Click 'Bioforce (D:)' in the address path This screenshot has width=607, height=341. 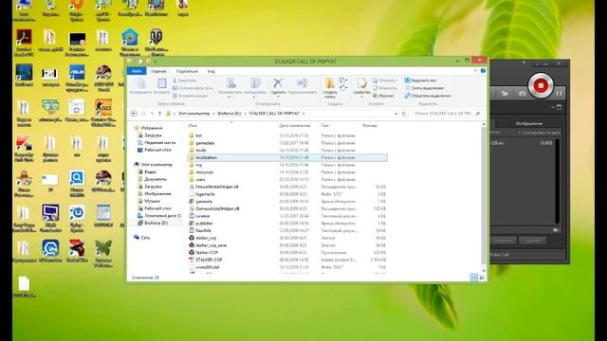(x=230, y=114)
